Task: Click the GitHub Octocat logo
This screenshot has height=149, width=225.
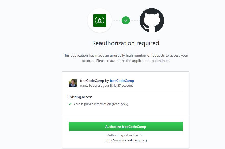Action: (152, 20)
